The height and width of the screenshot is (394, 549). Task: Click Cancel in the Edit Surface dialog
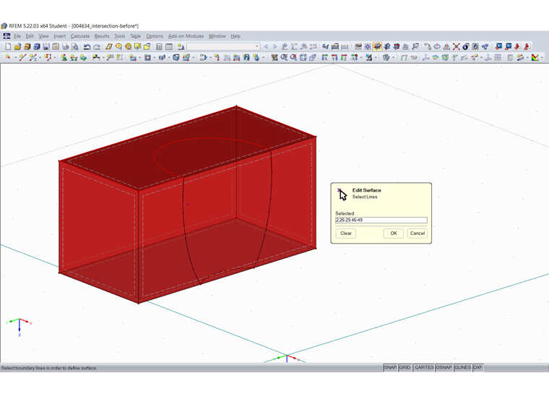418,234
